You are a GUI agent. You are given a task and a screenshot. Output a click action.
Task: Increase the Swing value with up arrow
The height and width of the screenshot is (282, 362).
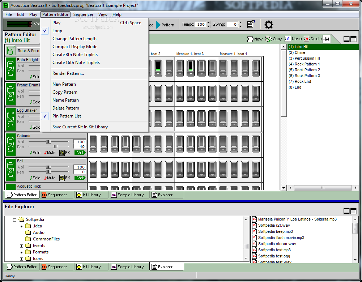tap(240, 23)
